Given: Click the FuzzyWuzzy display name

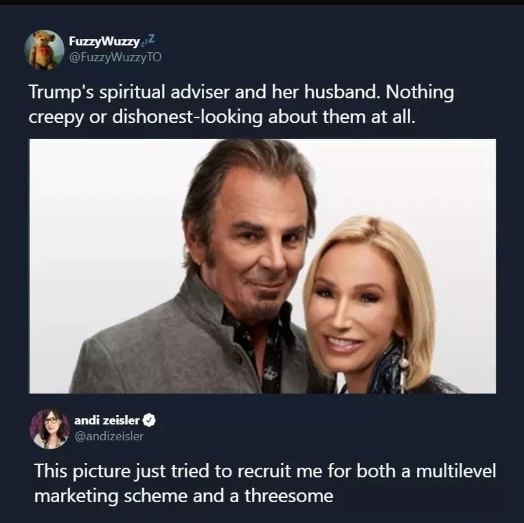Looking at the screenshot, I should tap(104, 42).
